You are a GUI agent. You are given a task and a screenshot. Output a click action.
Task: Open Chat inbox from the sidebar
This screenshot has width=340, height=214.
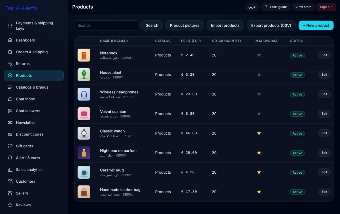[x=34, y=99]
